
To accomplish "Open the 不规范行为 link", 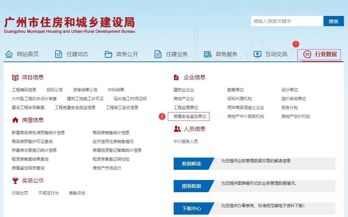I will [48, 193].
